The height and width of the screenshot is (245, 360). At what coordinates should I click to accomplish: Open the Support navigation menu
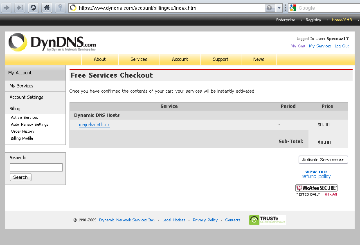coord(220,59)
